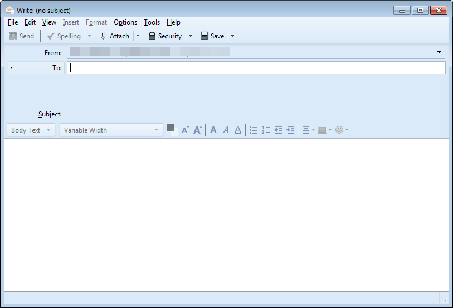
Task: Open the Options menu
Action: click(125, 22)
